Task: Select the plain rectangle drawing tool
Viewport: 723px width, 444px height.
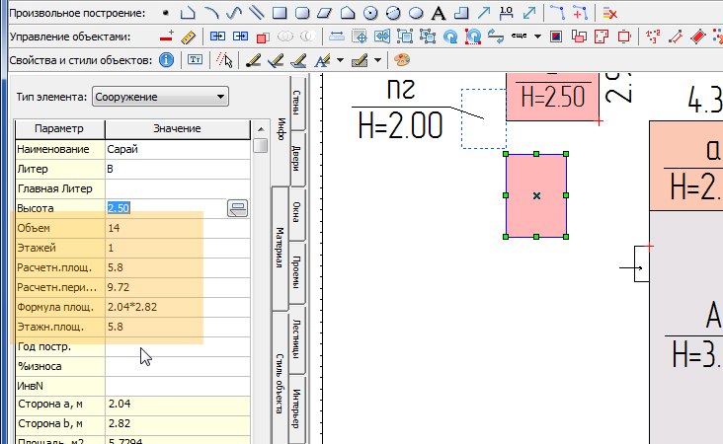Action: (280, 13)
